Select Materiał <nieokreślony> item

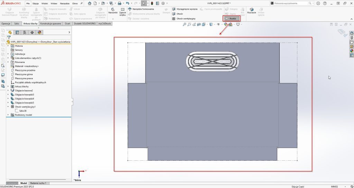point(27,66)
